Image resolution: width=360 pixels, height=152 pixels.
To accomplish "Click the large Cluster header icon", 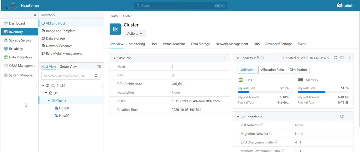I will click(x=115, y=29).
